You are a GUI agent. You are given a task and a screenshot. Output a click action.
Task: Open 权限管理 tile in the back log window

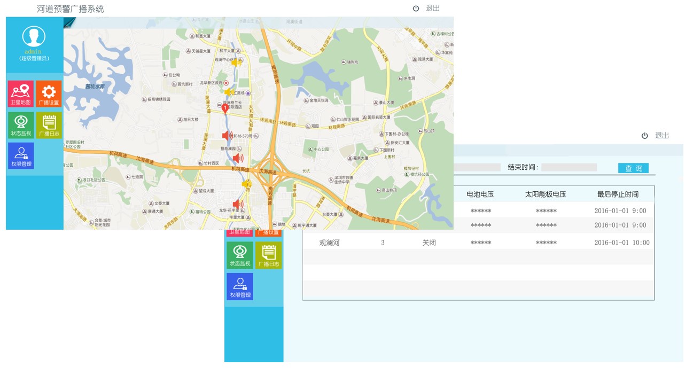[240, 286]
